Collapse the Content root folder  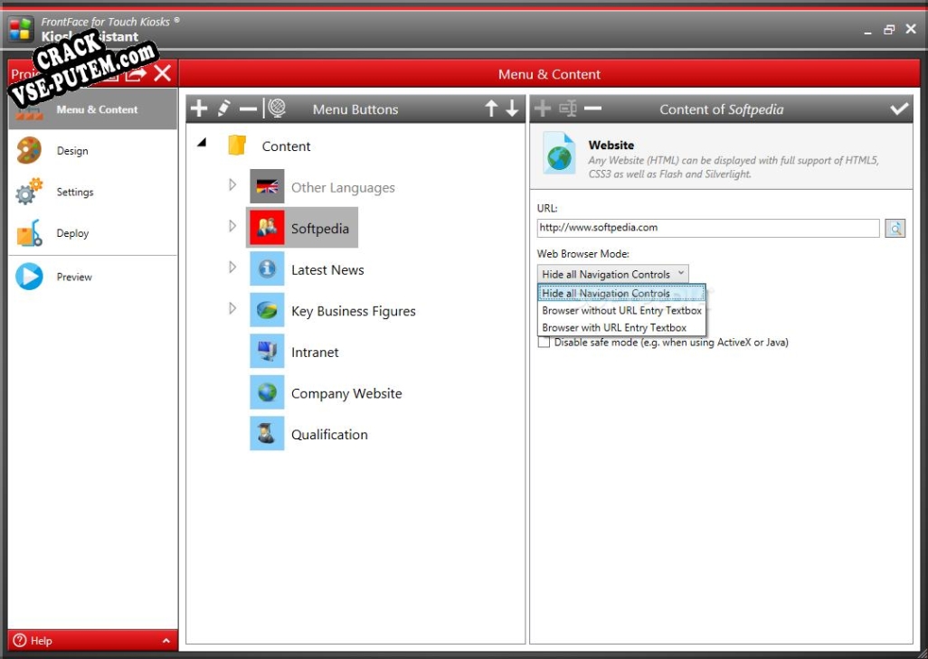click(203, 143)
